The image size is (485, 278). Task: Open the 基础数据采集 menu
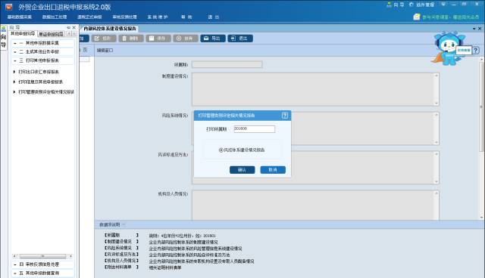pos(20,17)
